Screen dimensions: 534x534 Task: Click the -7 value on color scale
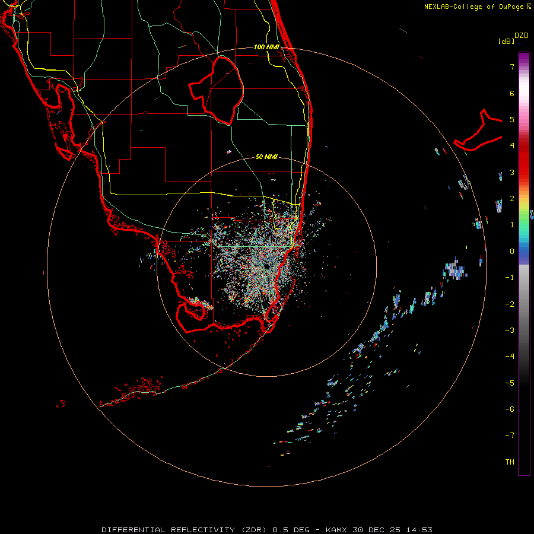tap(510, 436)
